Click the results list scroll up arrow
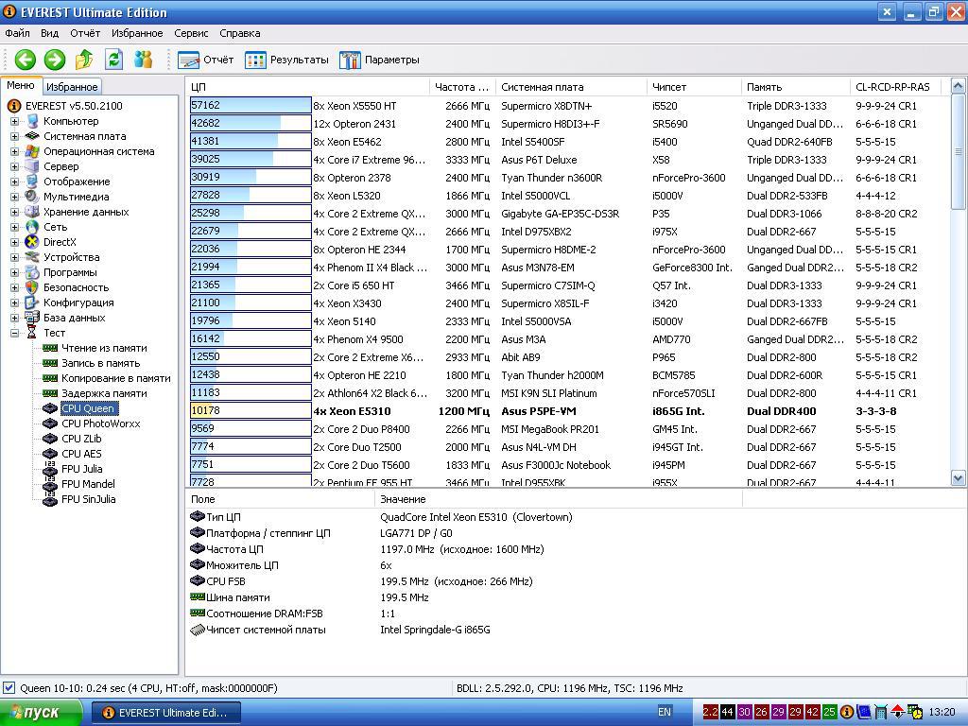This screenshot has height=726, width=968. pos(959,86)
